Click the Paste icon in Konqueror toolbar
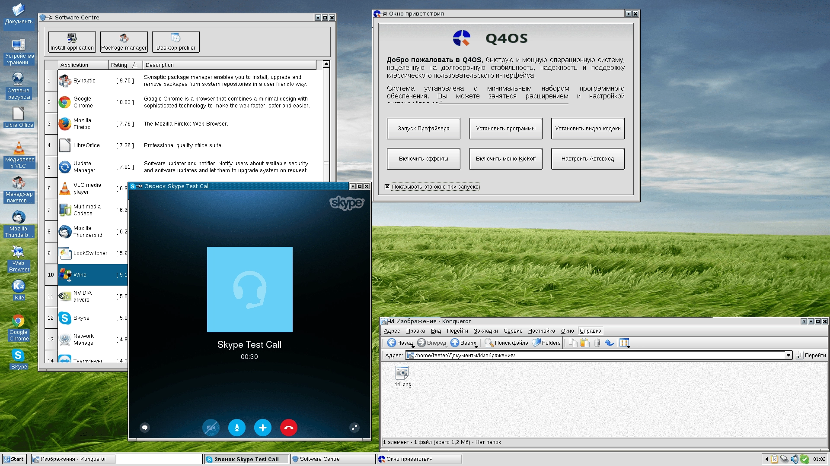This screenshot has height=466, width=830. coord(585,343)
